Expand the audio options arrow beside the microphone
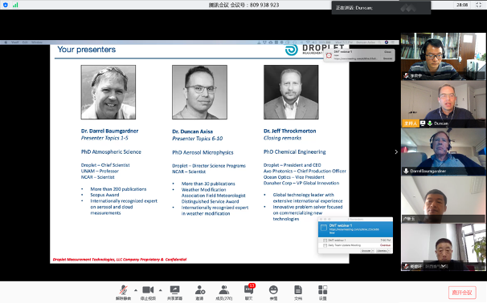 [x=136, y=290]
